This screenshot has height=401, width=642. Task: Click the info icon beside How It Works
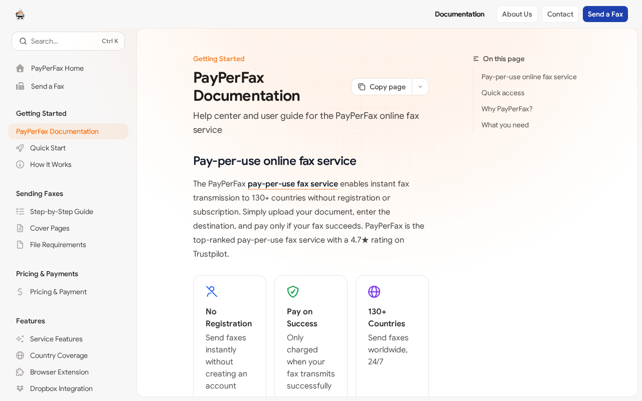20,164
